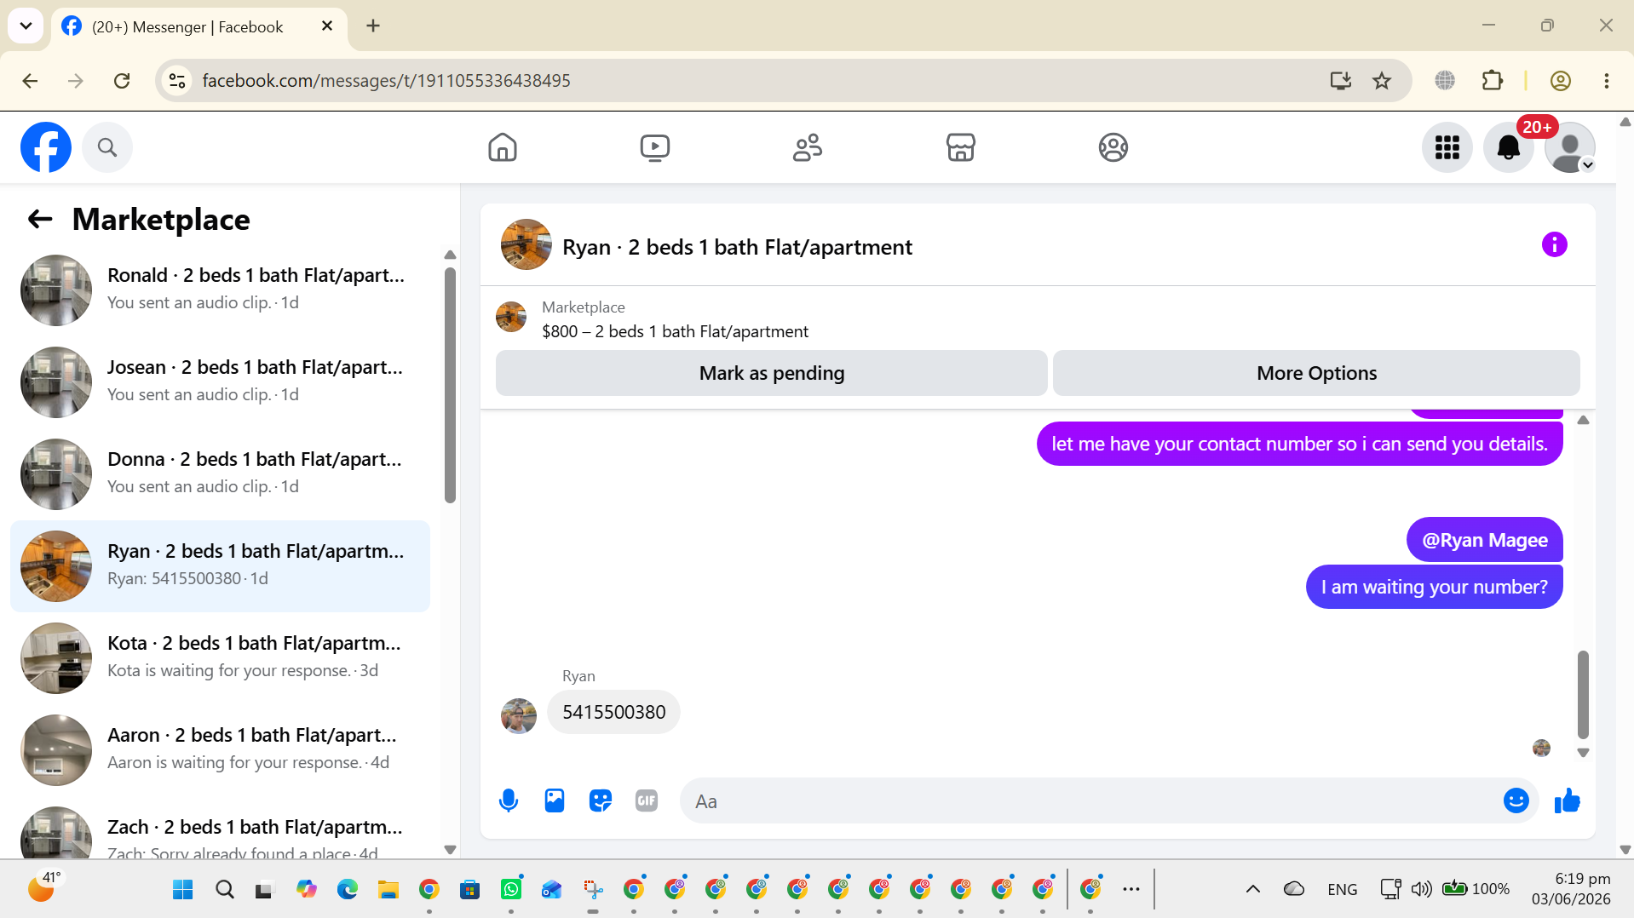1634x918 pixels.
Task: Open the Marketplace storefront icon
Action: click(961, 147)
